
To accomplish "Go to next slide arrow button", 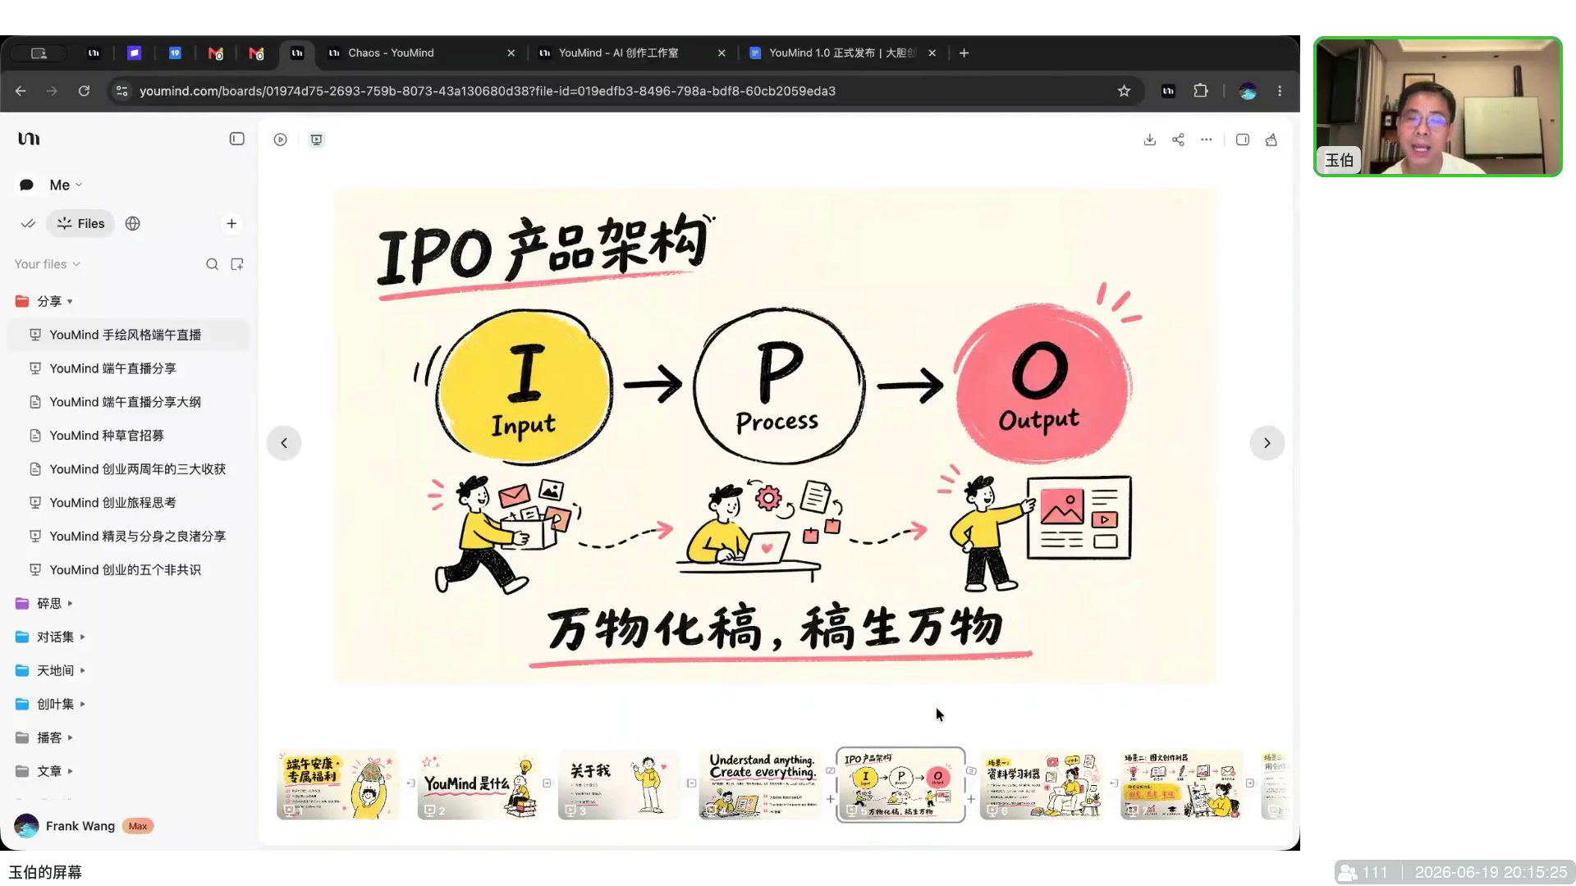I will pos(1267,443).
